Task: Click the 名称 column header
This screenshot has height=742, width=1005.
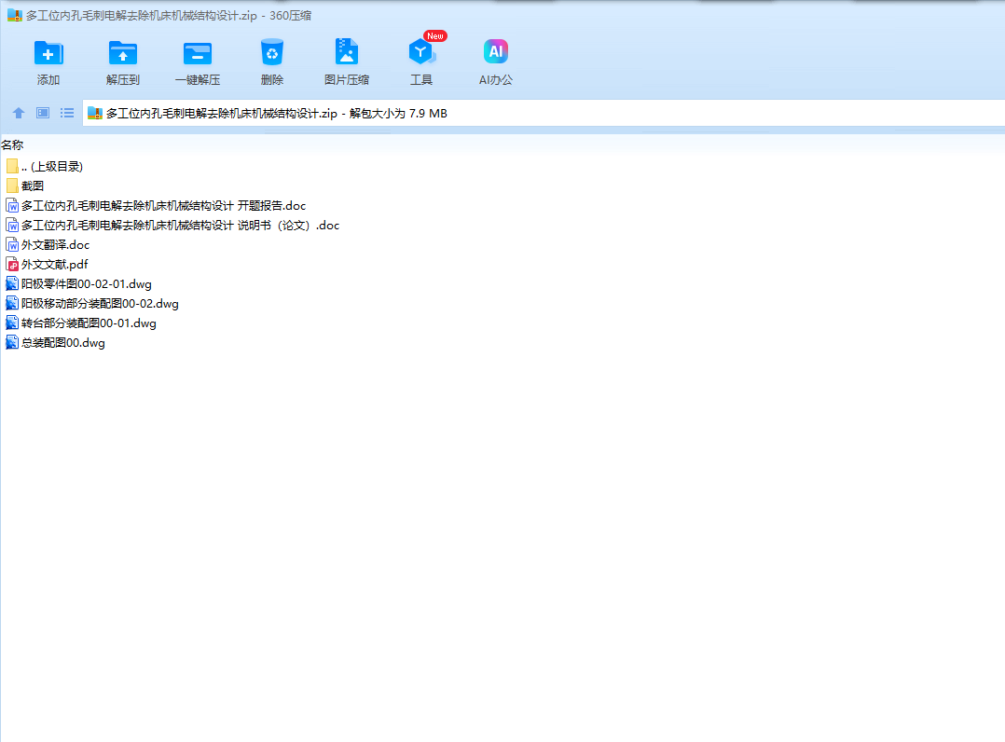Action: tap(12, 145)
